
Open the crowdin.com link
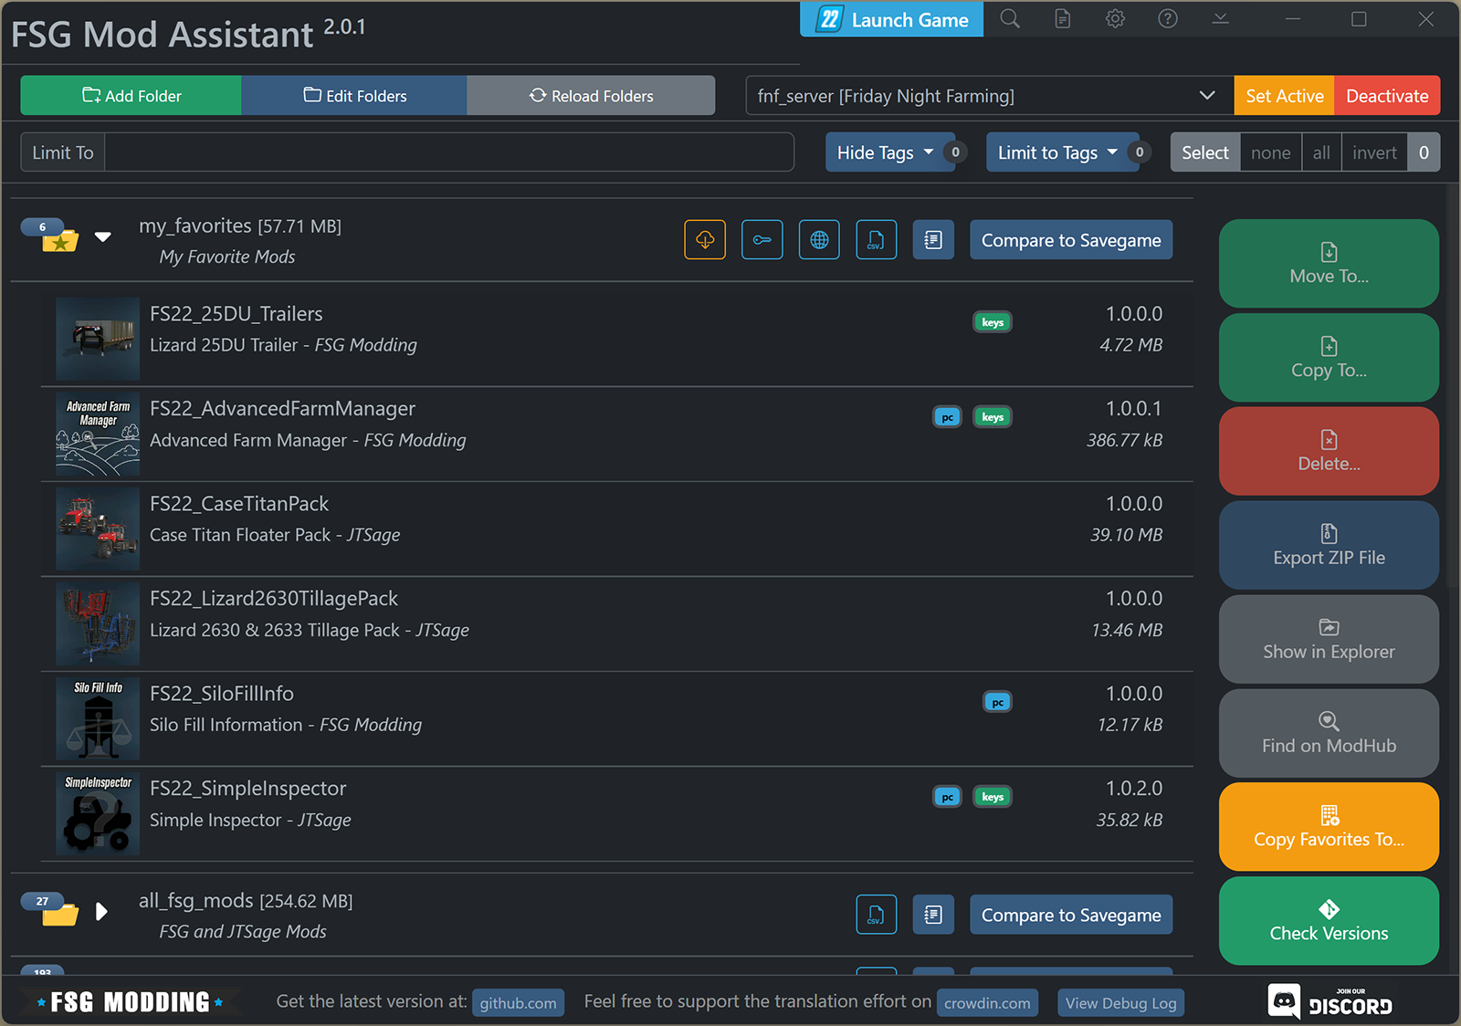coord(987,1003)
